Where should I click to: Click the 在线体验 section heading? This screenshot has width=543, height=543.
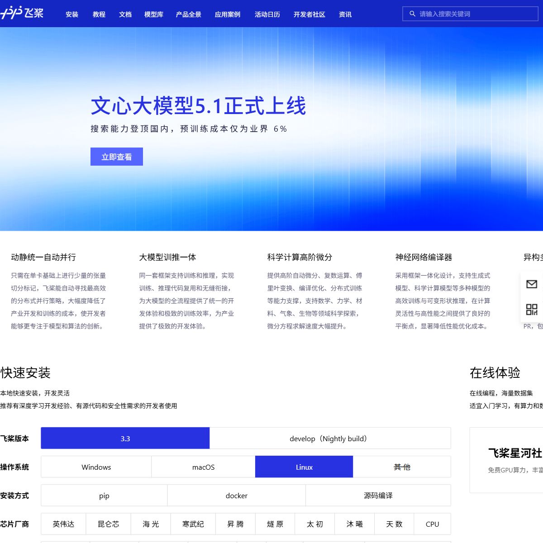pos(495,373)
